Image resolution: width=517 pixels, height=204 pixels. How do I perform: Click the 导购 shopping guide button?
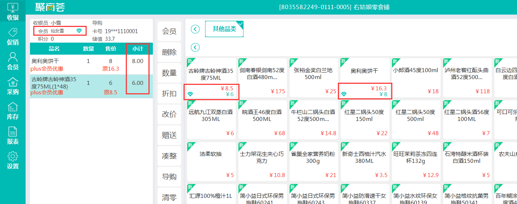pos(169,177)
